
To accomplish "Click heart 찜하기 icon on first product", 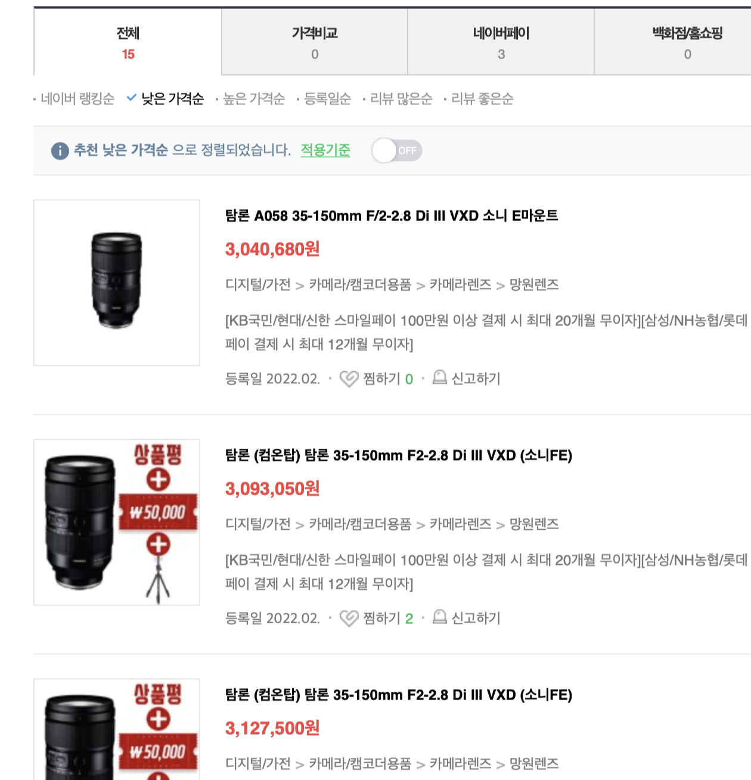I will pos(349,379).
